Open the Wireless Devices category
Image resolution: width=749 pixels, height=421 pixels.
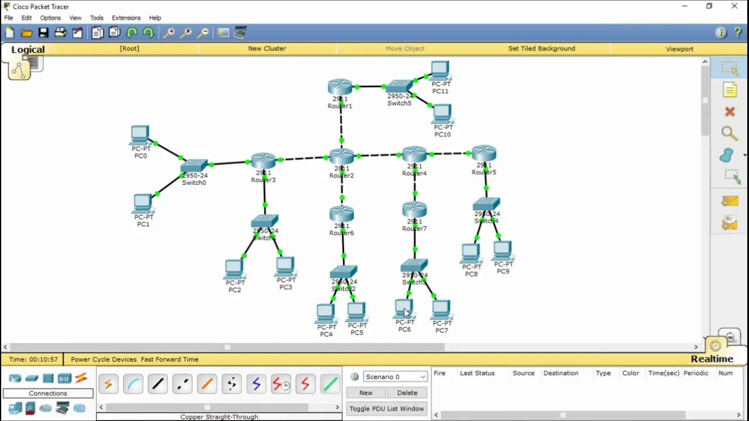coord(64,378)
